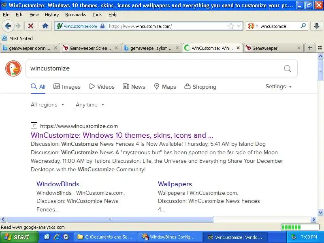324x243 pixels.
Task: Open the home page via house icon
Action: coord(45,26)
